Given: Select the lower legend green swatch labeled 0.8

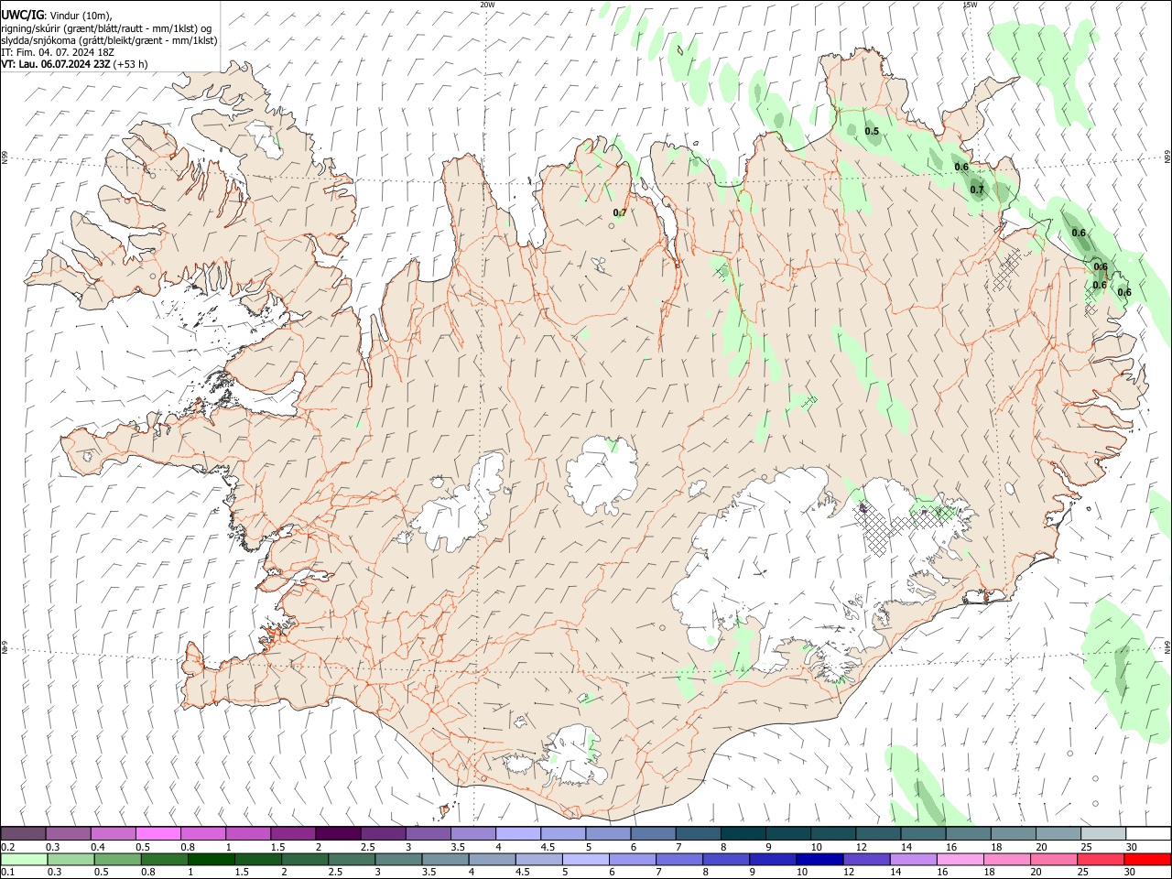Looking at the screenshot, I should click(164, 860).
